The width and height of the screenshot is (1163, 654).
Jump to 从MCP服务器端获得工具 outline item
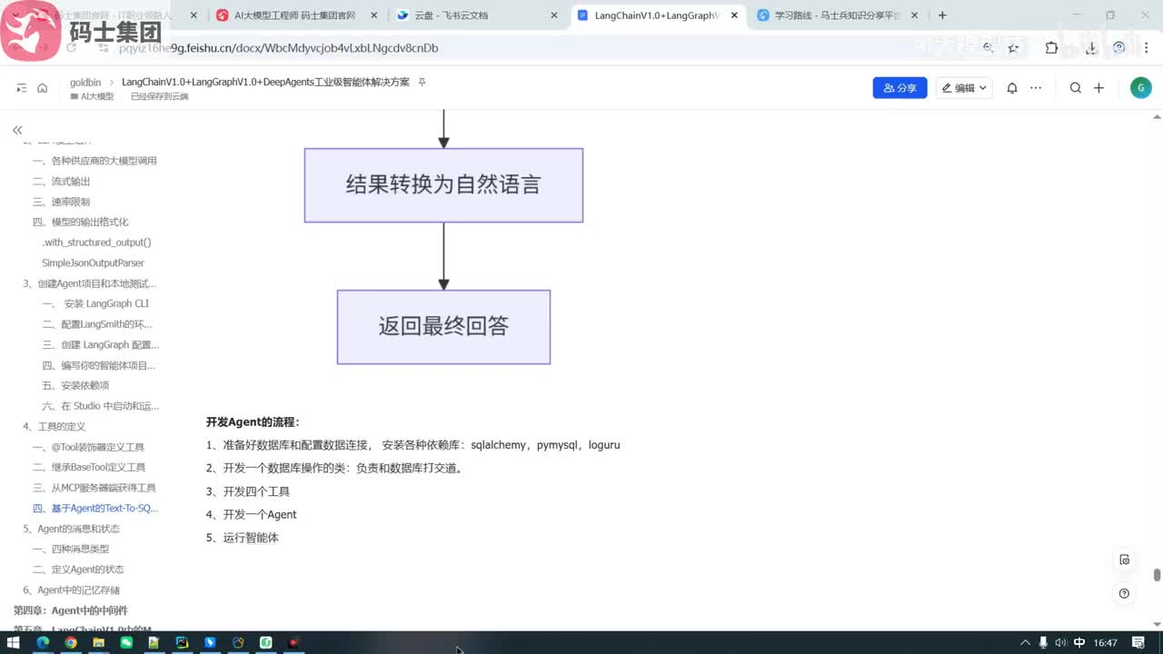coord(94,488)
